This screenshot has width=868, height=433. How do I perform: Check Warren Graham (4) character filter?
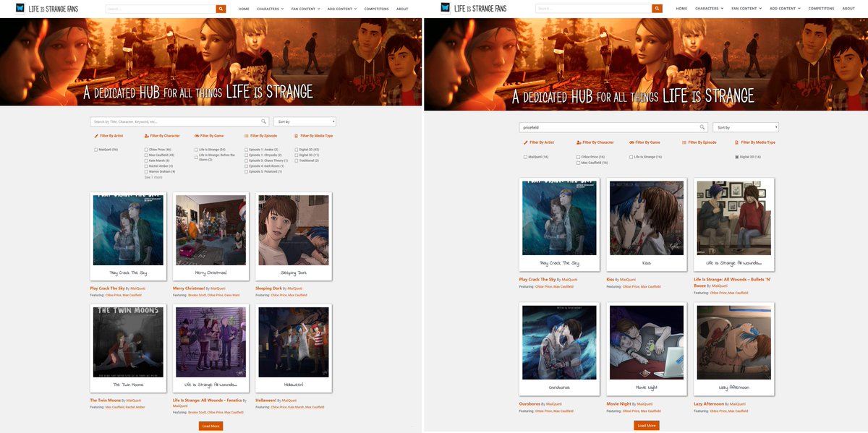(x=146, y=171)
